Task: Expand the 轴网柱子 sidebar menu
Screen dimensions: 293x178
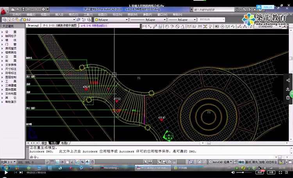Action: tap(11, 36)
